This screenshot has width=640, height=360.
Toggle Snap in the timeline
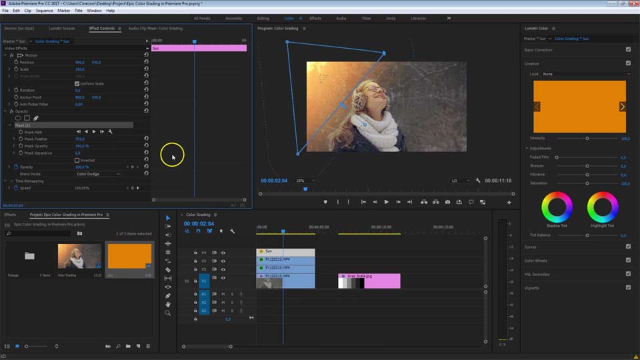pyautogui.click(x=199, y=231)
